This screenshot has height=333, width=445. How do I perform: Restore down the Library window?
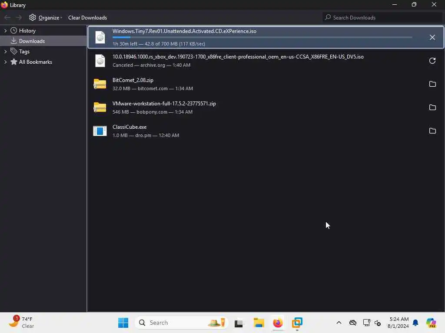414,4
